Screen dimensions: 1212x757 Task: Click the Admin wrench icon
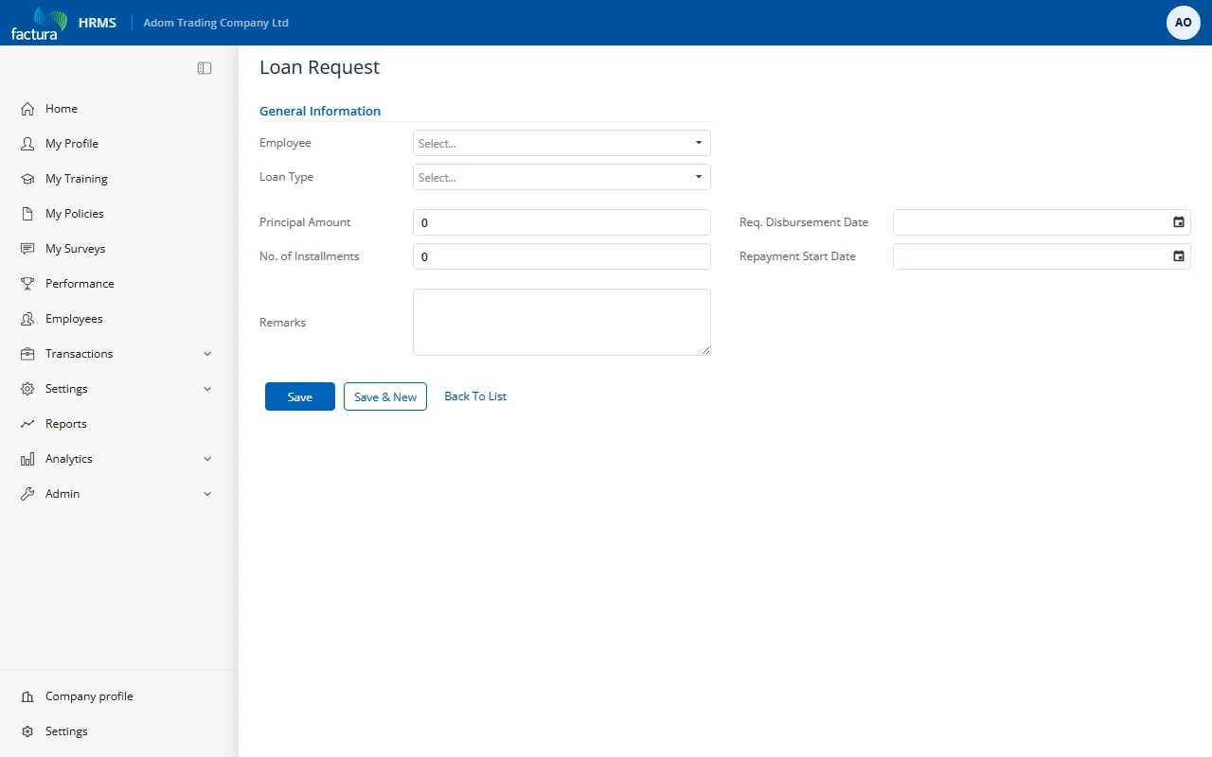coord(27,494)
